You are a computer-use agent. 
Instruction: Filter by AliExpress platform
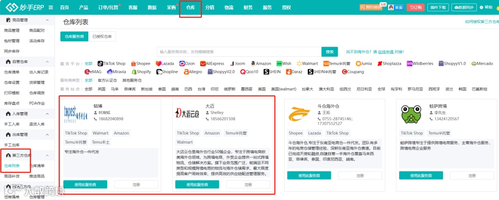tap(212, 64)
